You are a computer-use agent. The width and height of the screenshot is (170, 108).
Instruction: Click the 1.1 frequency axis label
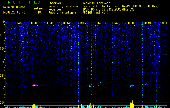click(2, 35)
